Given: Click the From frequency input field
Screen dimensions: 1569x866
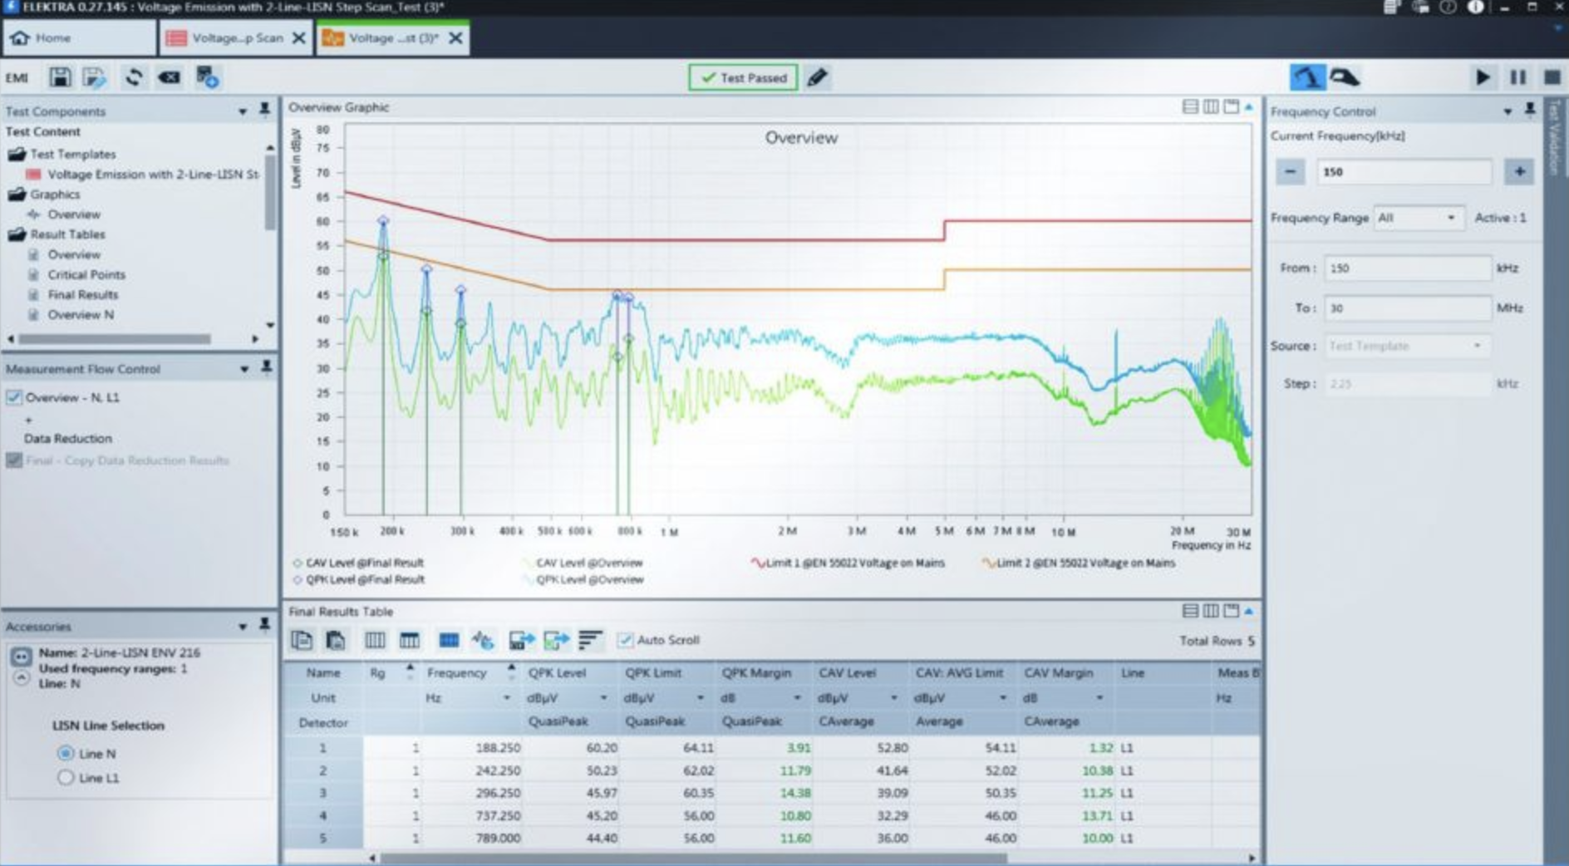Looking at the screenshot, I should pyautogui.click(x=1406, y=268).
